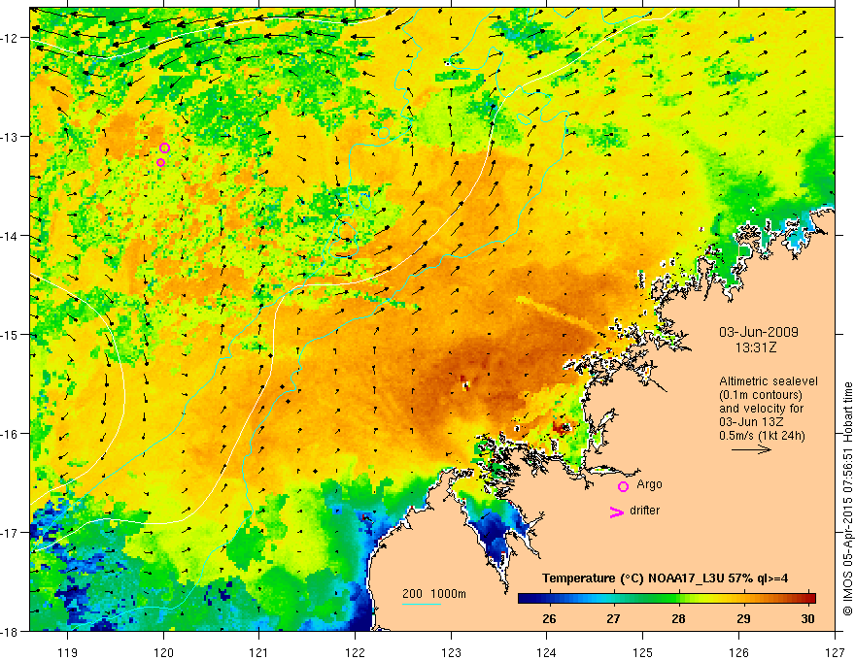This screenshot has width=855, height=660.
Task: Click longitude axis label 121
Action: point(259,652)
